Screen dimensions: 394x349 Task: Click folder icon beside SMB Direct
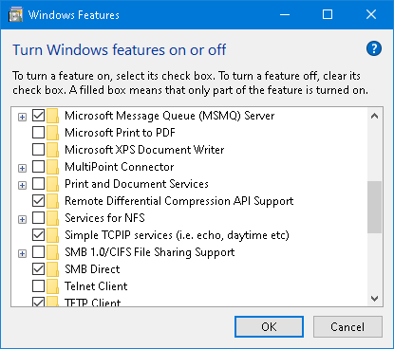pyautogui.click(x=52, y=269)
